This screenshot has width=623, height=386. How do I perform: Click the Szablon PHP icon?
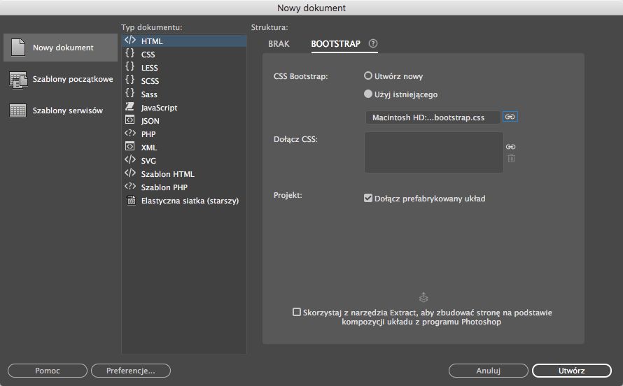click(130, 187)
